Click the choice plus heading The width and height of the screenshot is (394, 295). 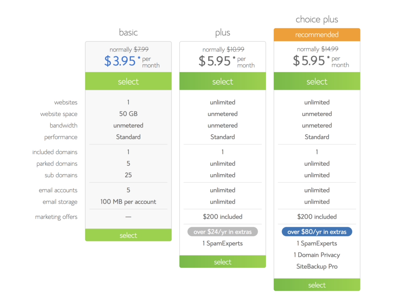(317, 19)
